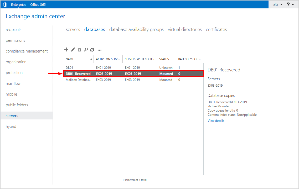The width and height of the screenshot is (299, 189).
Task: Click the add new database plus icon
Action: click(66, 50)
